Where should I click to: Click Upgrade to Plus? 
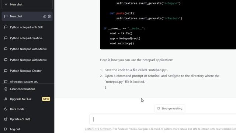click(27, 99)
